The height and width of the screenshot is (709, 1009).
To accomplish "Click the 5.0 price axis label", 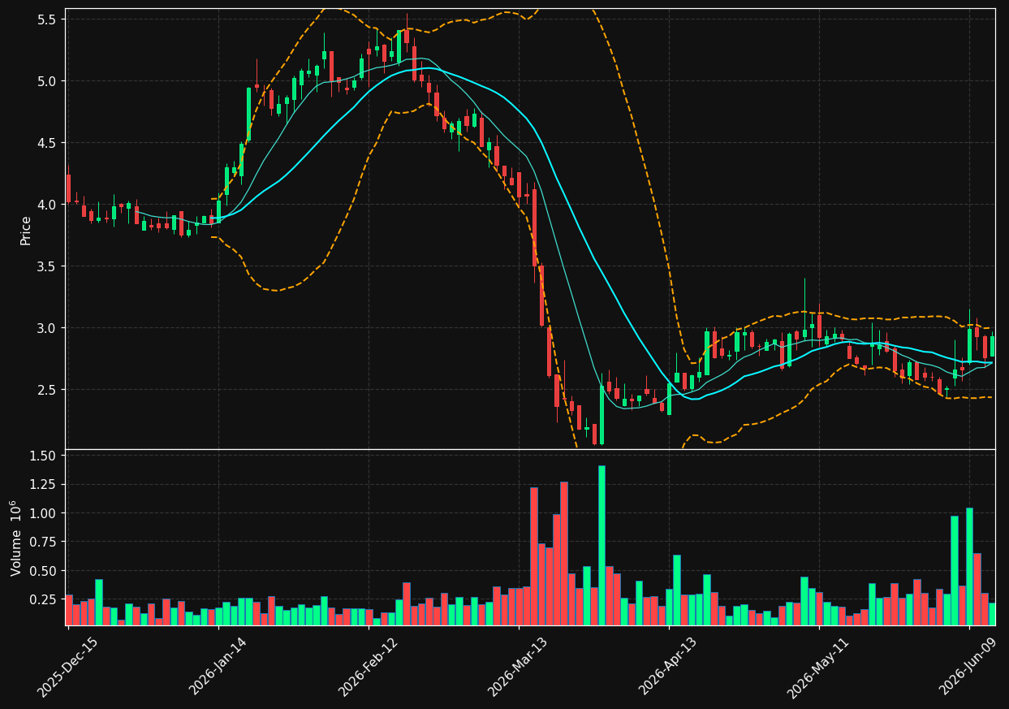I will [x=47, y=81].
